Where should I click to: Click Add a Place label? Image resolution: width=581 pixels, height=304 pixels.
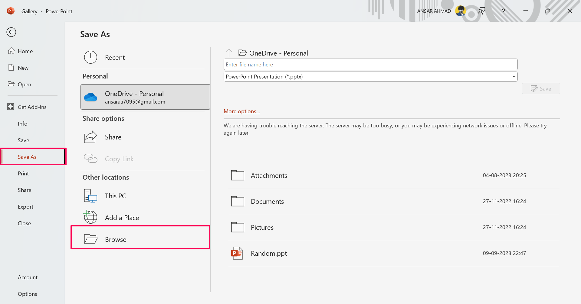(x=122, y=218)
